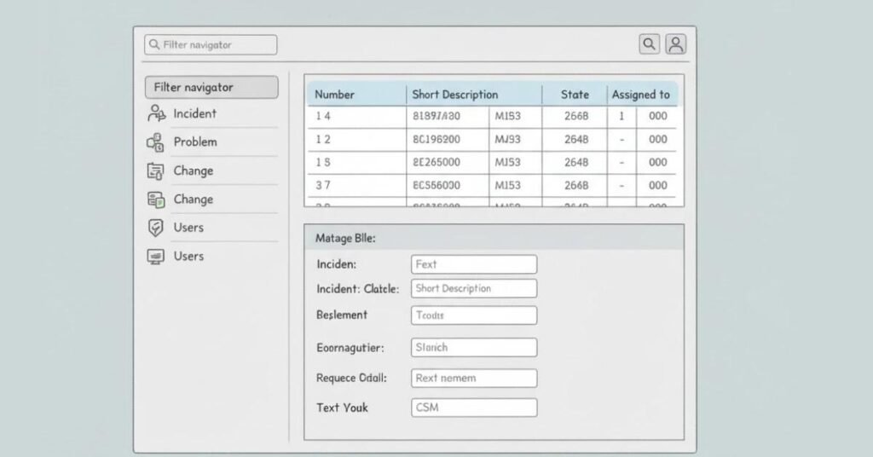This screenshot has height=457, width=873.
Task: Click the 'Incident: Clatcle:' label
Action: tap(357, 289)
